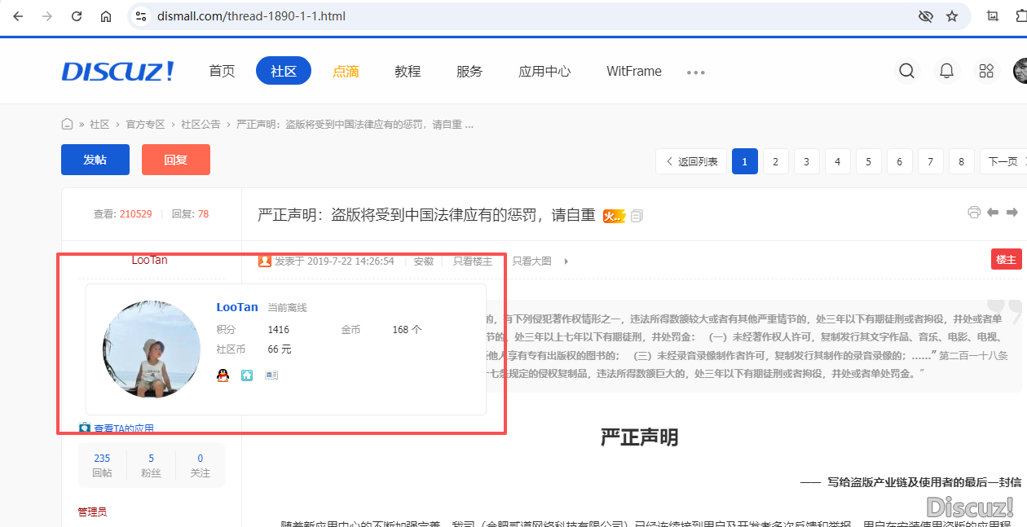
Task: Click the home space icon on profile card
Action: 247,375
